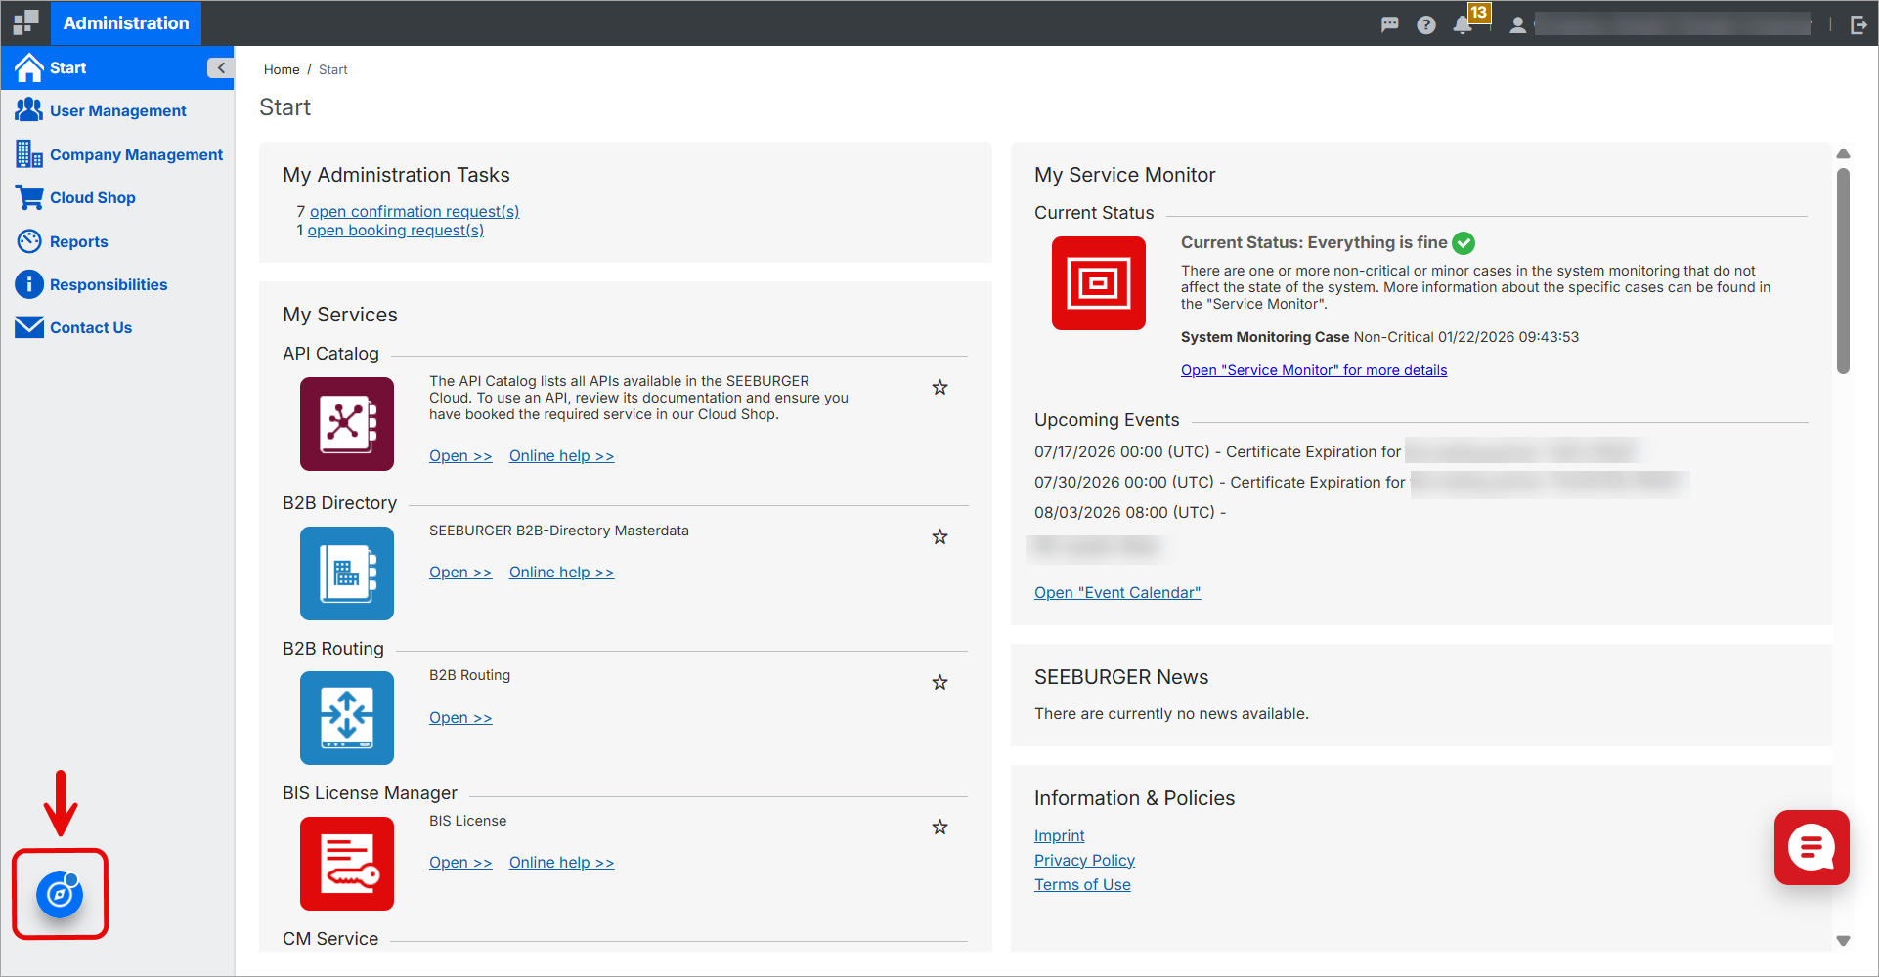Click Open link for API Catalog

(x=460, y=455)
